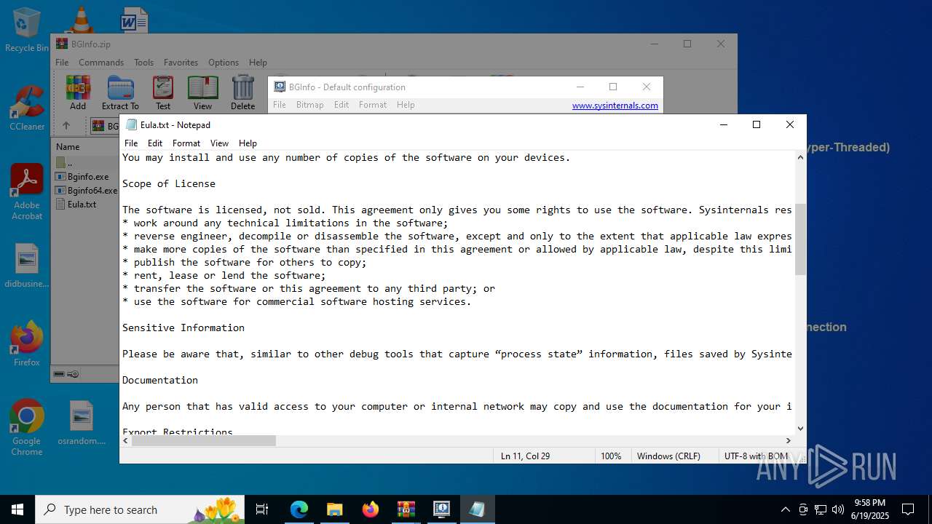Open Notepad's Edit menu
Viewport: 932px width, 524px height.
click(x=155, y=143)
